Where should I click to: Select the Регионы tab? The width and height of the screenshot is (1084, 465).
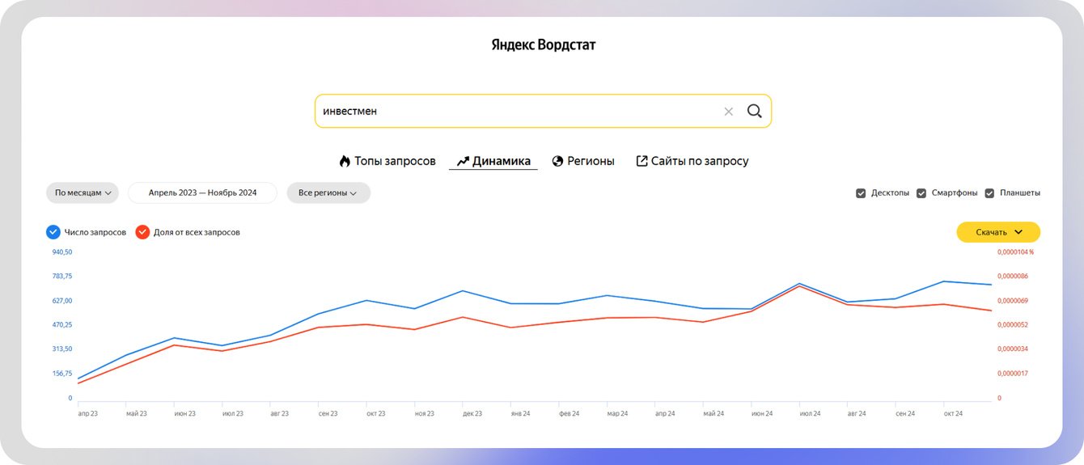pos(591,161)
